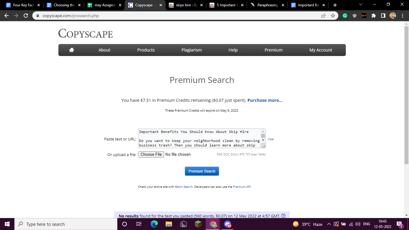
Task: Open the notification center icon
Action: (x=399, y=224)
